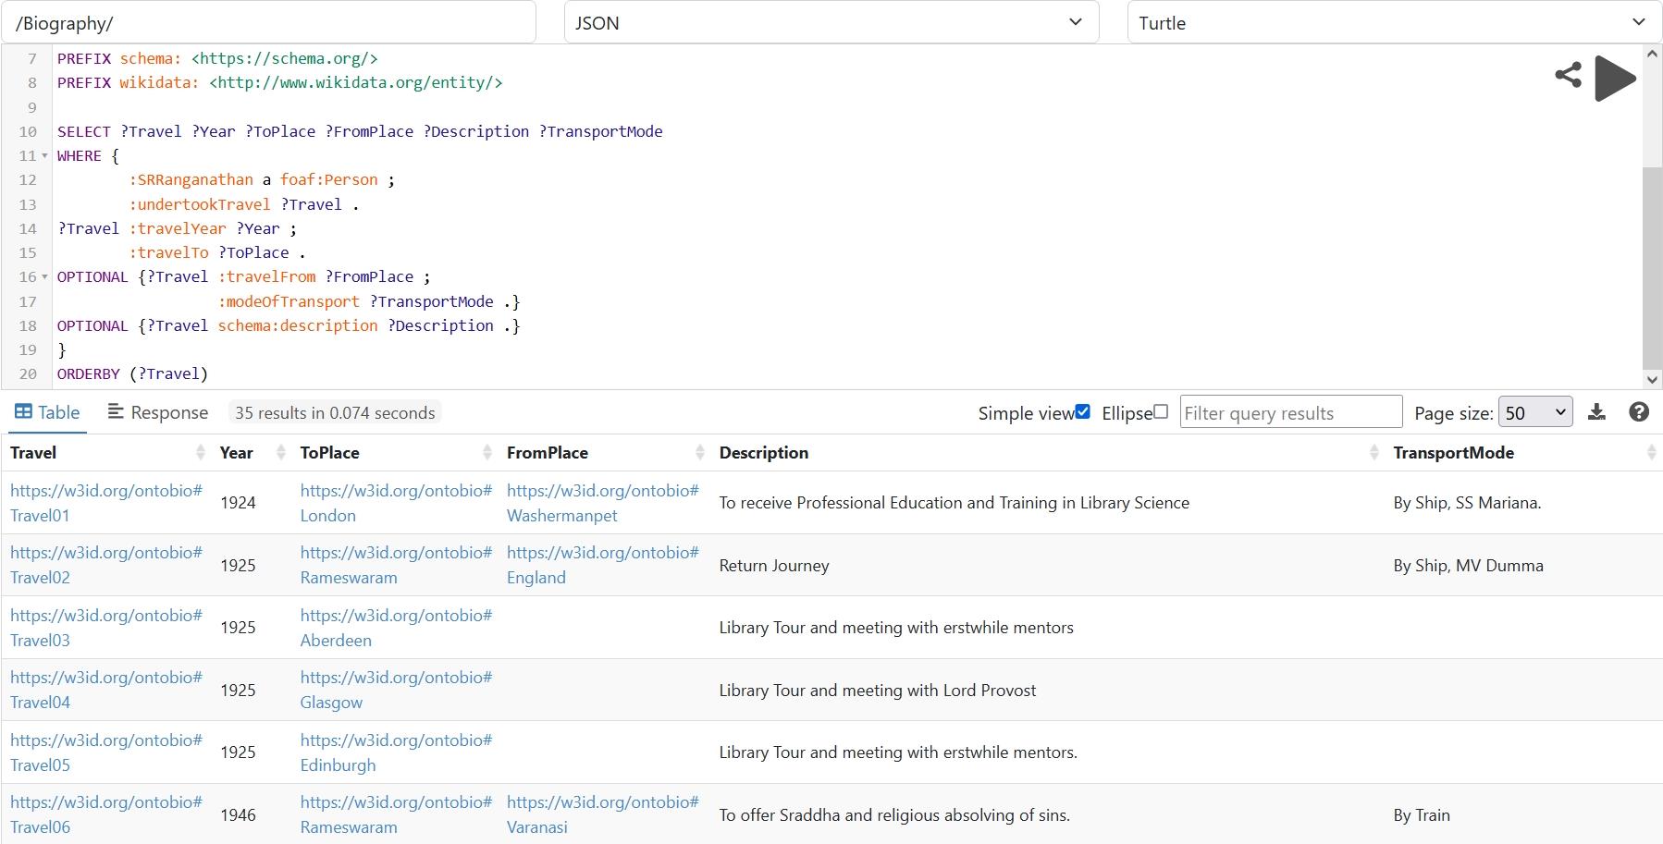Select the Table tab
Image resolution: width=1663 pixels, height=844 pixels.
(47, 412)
